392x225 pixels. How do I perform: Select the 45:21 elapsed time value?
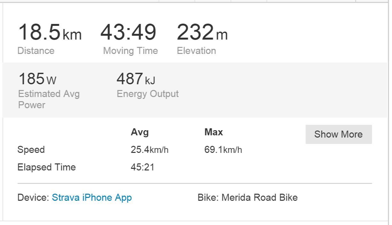point(142,167)
